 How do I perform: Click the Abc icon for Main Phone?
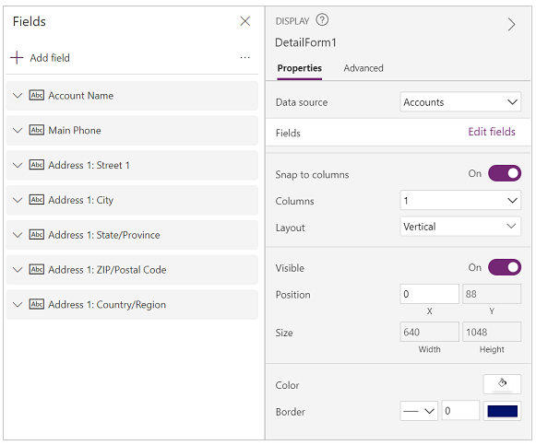click(x=37, y=130)
